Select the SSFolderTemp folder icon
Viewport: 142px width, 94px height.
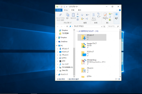83,62
